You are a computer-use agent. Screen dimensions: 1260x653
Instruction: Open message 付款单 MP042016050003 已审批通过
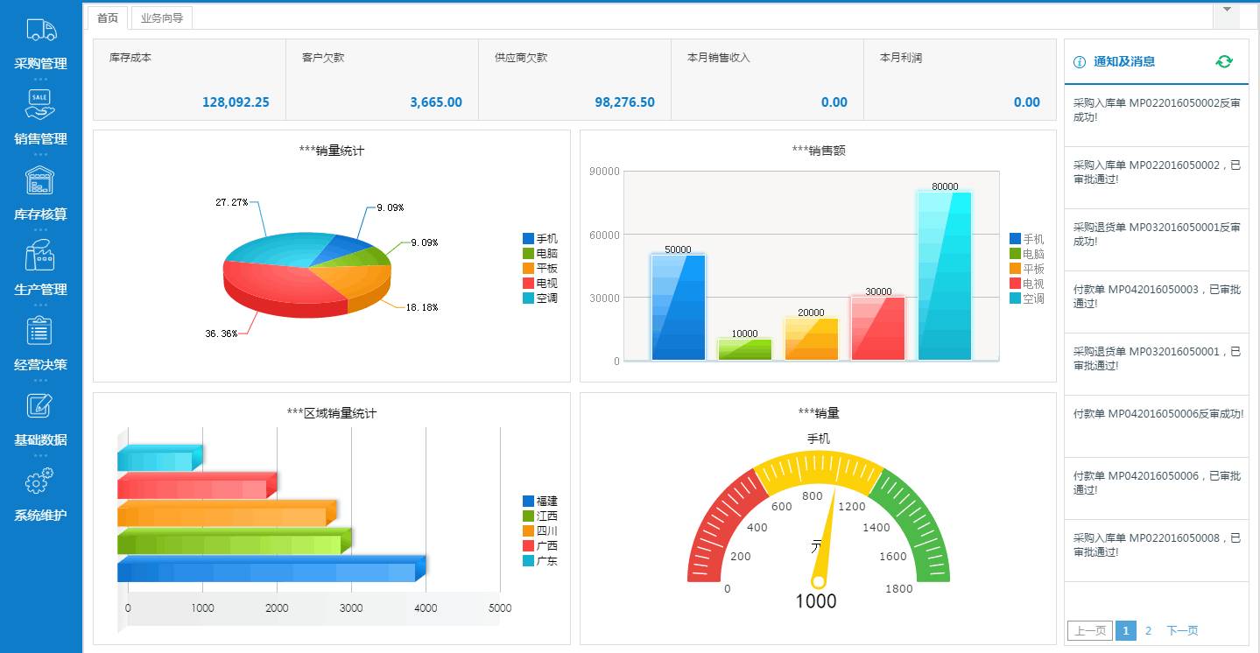coord(1156,296)
